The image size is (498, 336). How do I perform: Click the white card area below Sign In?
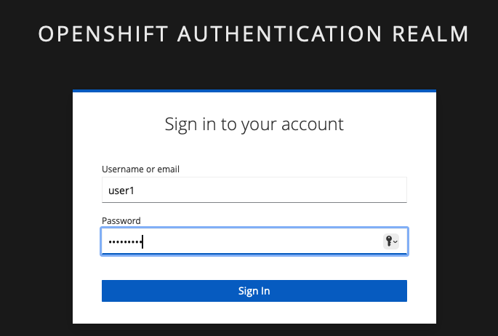click(x=254, y=313)
